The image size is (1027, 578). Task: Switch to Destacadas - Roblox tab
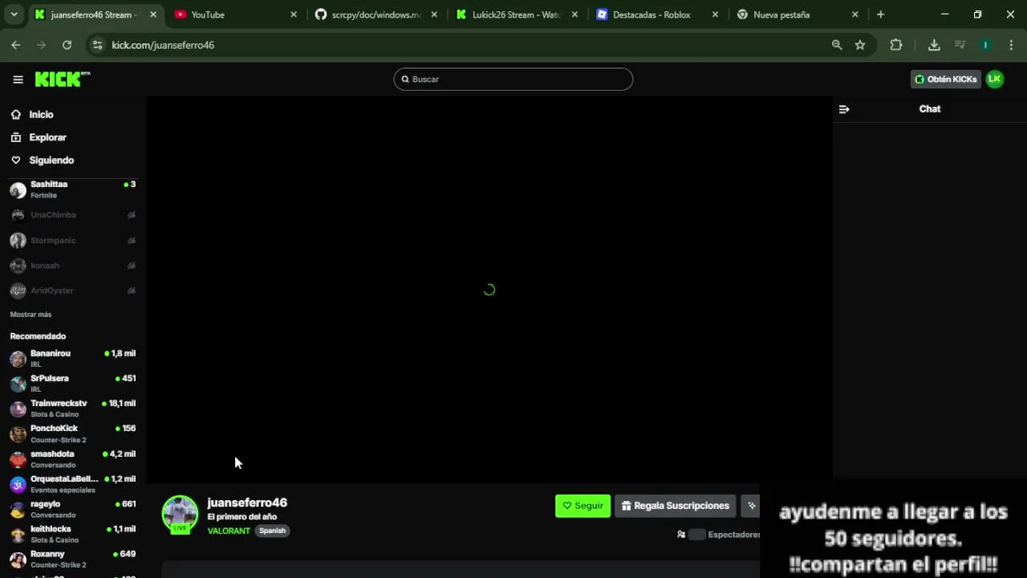(x=656, y=14)
